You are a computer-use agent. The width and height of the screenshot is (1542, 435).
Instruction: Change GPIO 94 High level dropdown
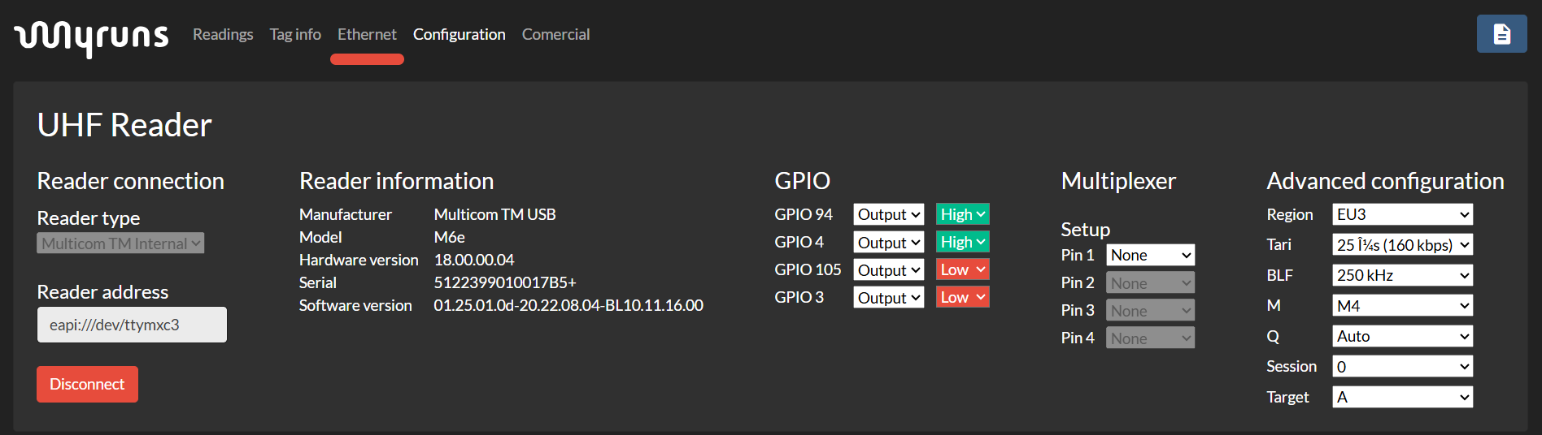[962, 214]
